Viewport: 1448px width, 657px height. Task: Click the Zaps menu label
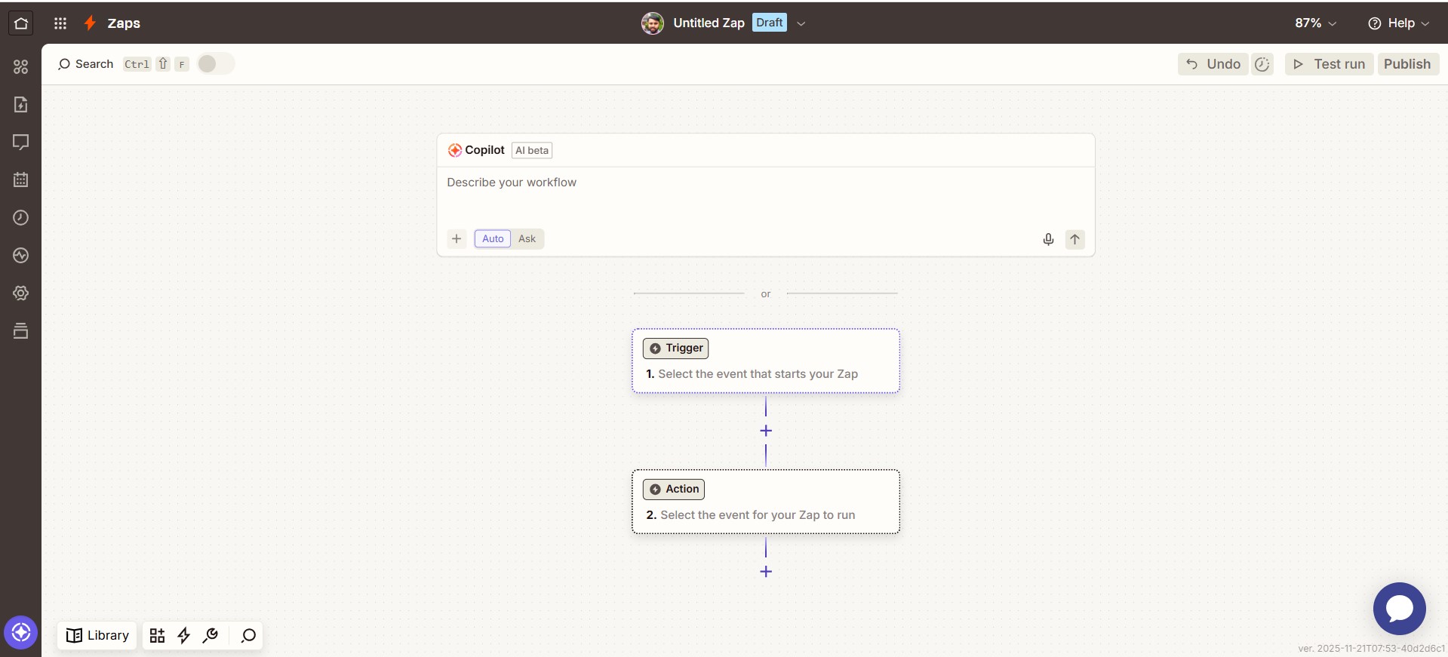tap(123, 23)
